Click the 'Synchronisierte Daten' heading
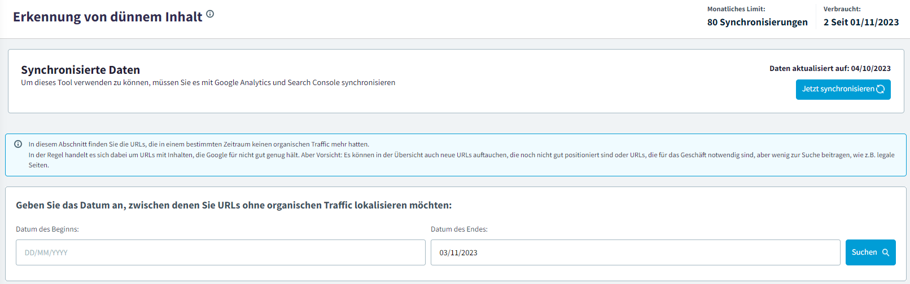 pos(80,70)
